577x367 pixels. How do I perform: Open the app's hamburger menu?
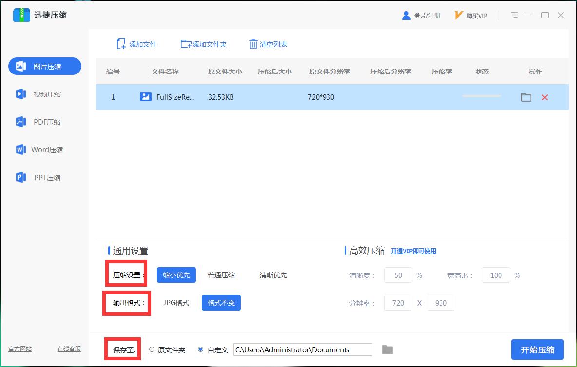coord(514,15)
